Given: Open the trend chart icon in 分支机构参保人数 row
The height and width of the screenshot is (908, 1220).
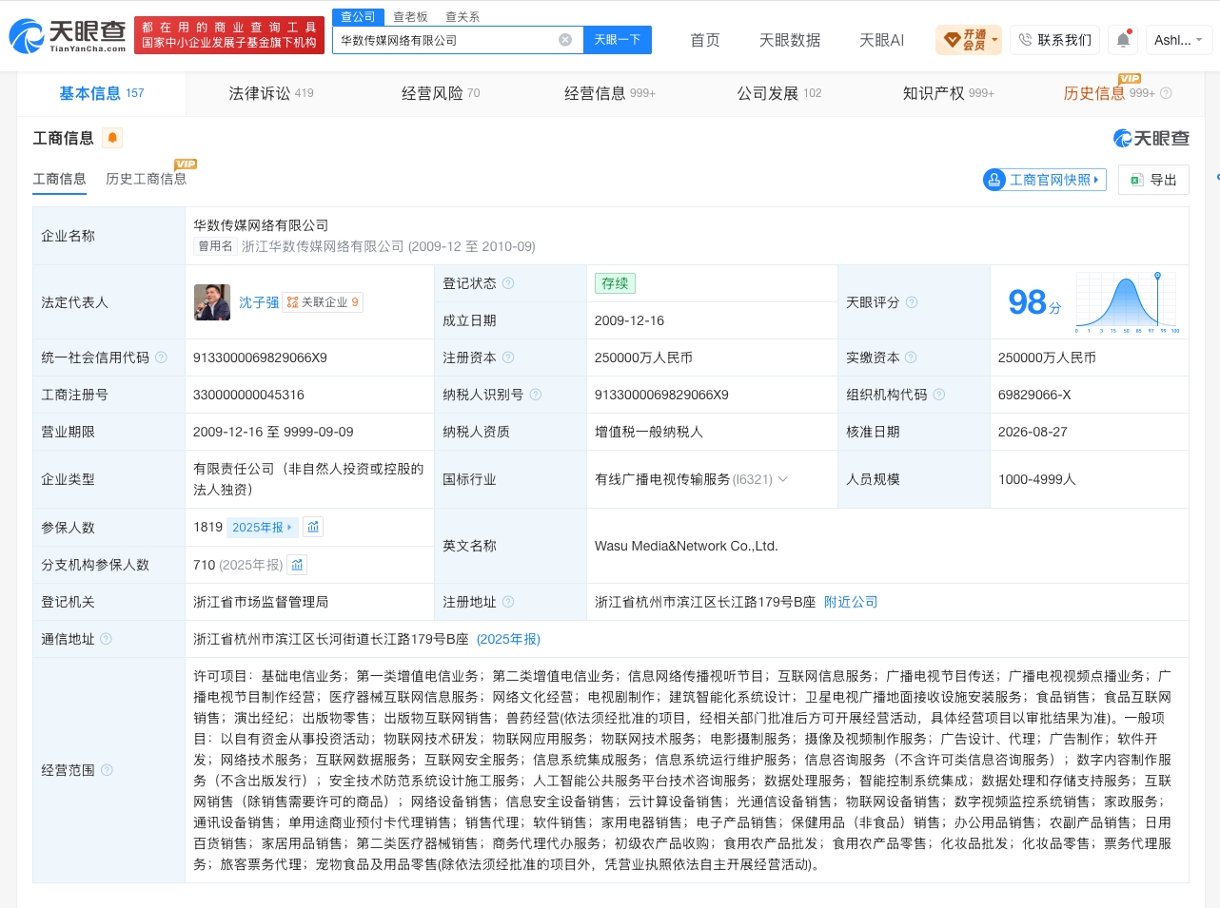Looking at the screenshot, I should tap(297, 565).
